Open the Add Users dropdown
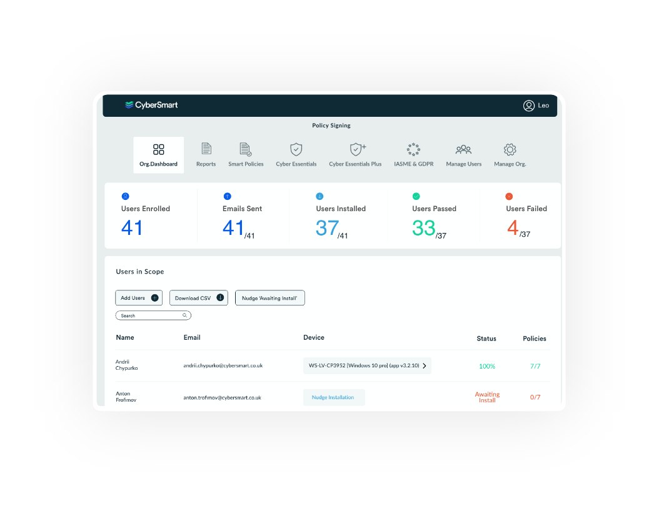The image size is (659, 506). [138, 297]
